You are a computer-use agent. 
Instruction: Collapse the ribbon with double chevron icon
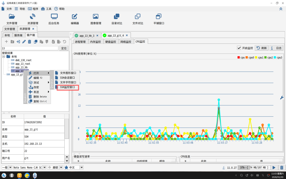click(x=281, y=9)
